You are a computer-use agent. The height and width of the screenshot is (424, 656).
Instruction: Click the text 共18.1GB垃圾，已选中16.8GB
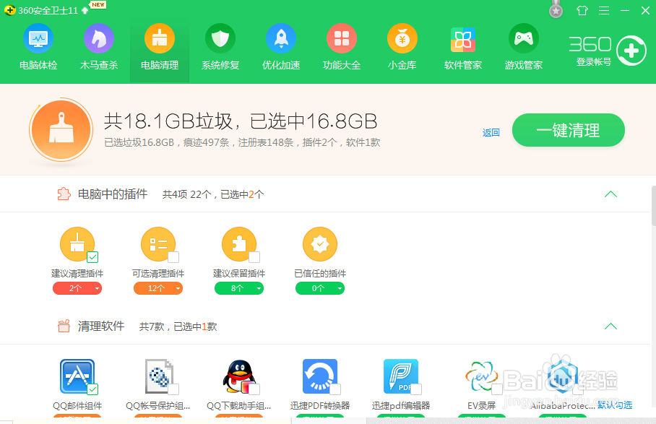[x=241, y=121]
